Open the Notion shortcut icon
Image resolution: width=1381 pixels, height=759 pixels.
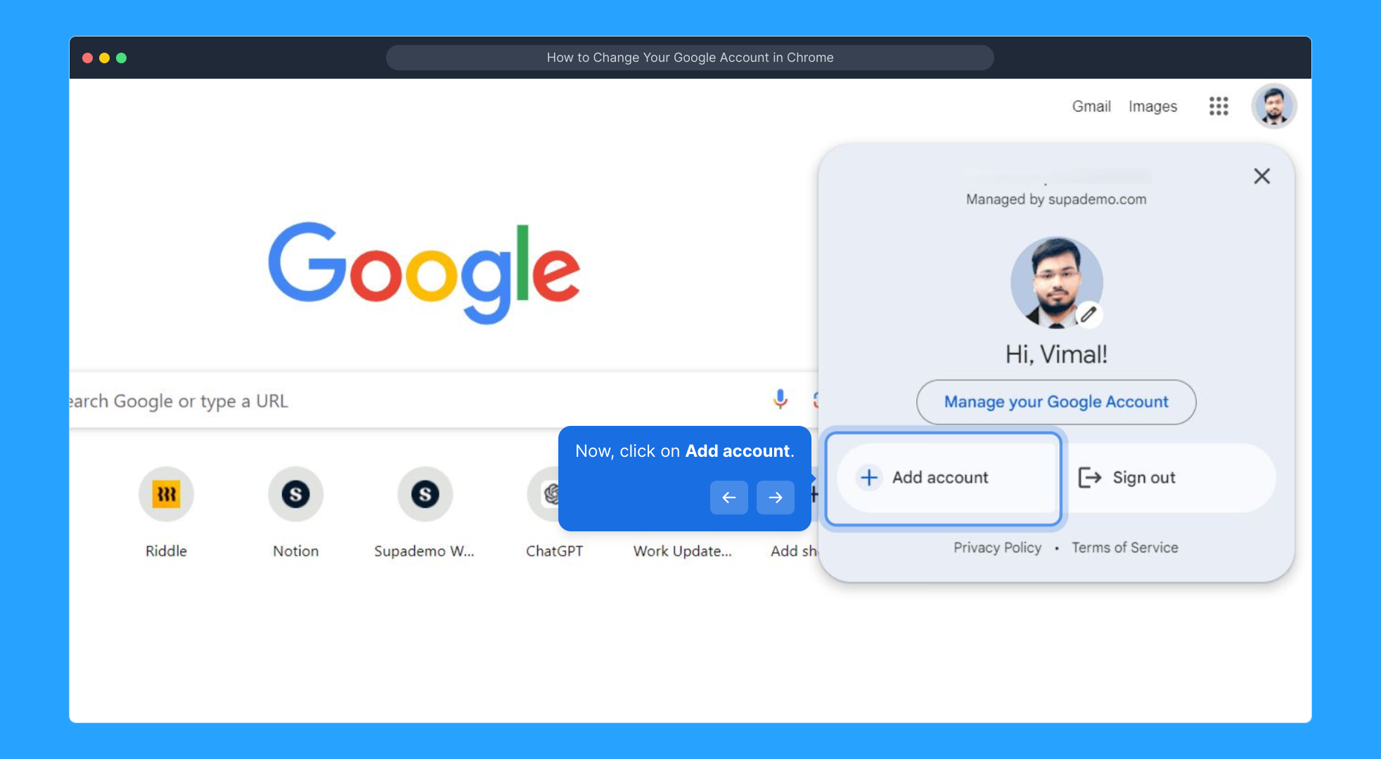tap(295, 495)
